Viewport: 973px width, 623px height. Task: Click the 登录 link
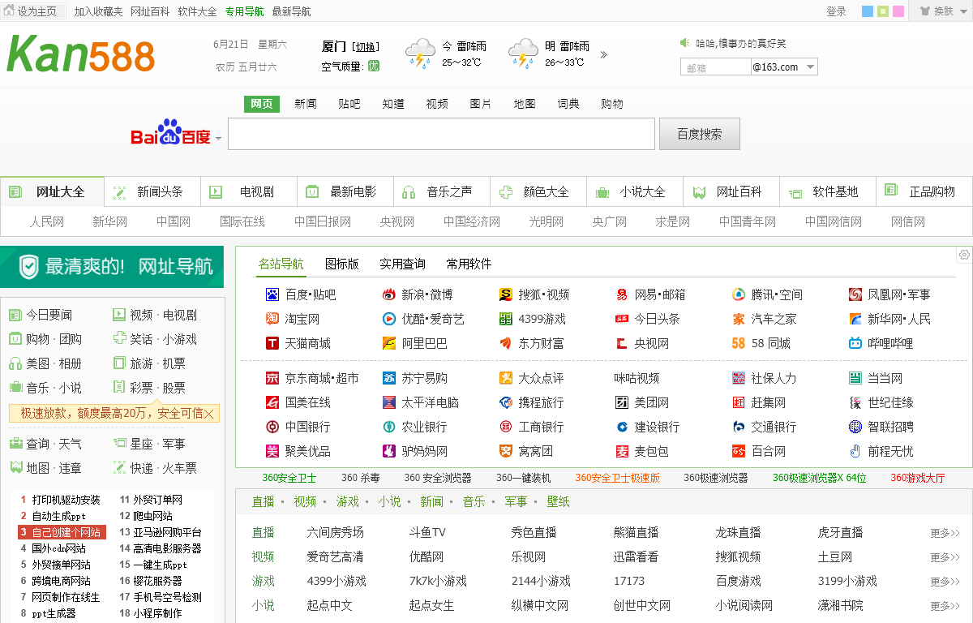tap(836, 11)
